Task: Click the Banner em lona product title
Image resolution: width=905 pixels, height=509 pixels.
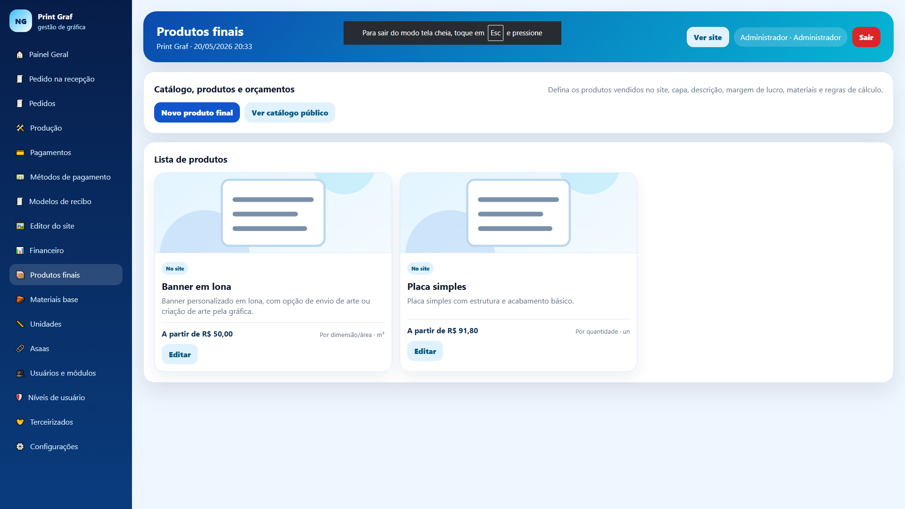Action: [x=197, y=287]
